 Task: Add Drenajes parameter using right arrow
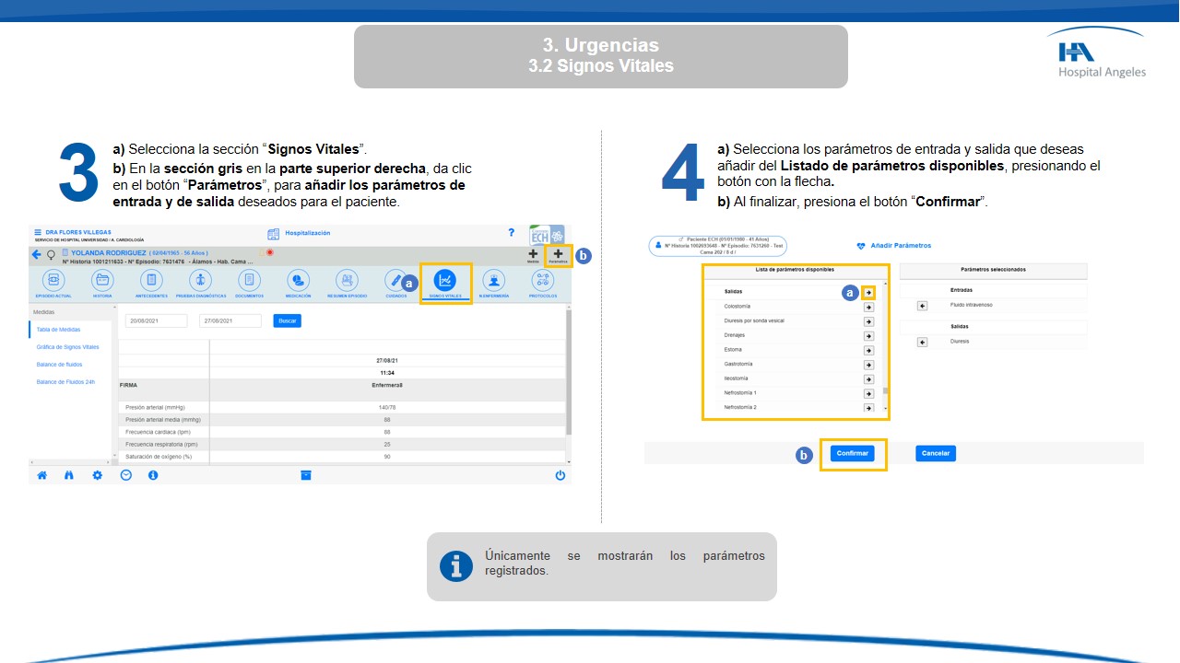tap(868, 336)
